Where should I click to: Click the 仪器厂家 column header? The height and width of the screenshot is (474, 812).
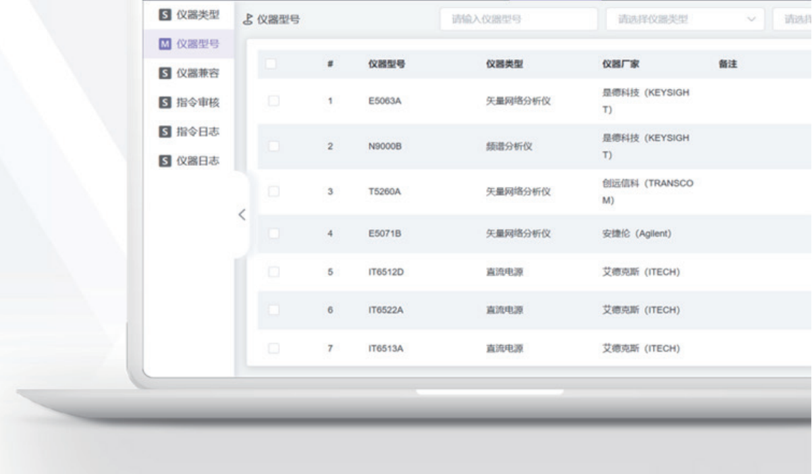click(x=612, y=65)
